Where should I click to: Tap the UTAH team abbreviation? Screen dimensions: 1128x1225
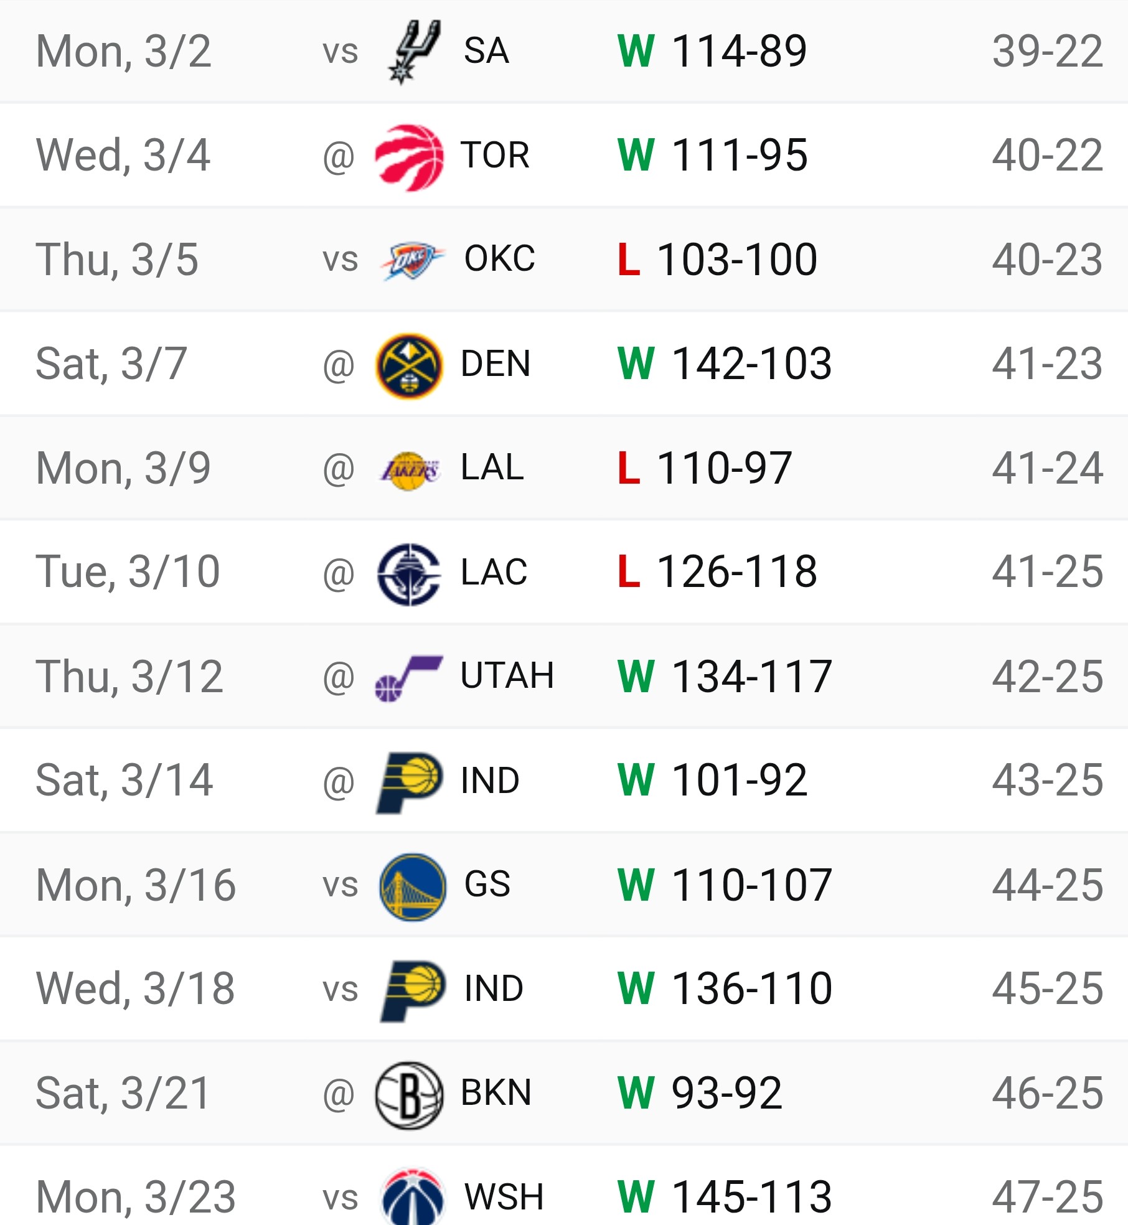[507, 676]
